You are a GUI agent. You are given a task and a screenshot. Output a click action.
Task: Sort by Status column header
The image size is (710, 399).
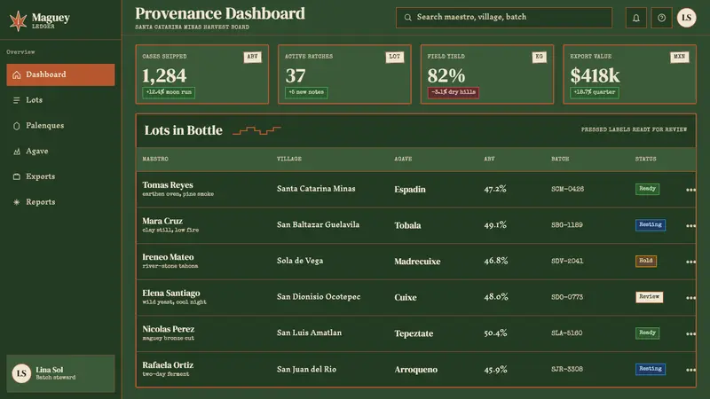coord(646,160)
